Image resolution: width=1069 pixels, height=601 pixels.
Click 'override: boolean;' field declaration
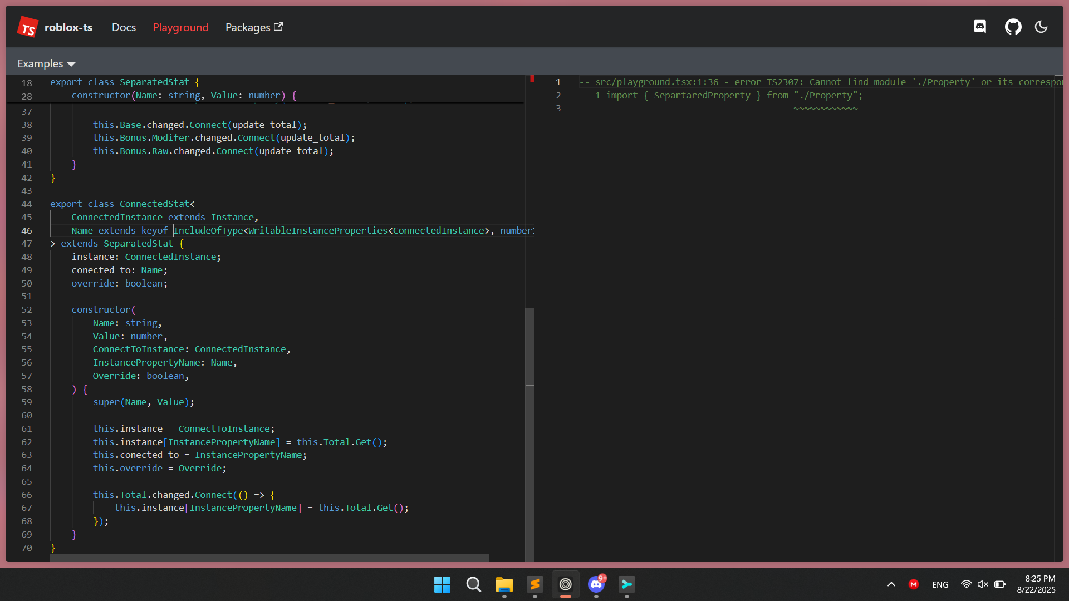coord(119,284)
